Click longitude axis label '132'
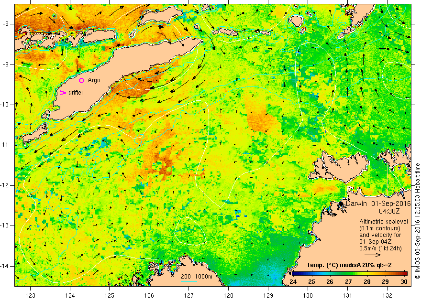Screen dimensions: 421x301 387,295
